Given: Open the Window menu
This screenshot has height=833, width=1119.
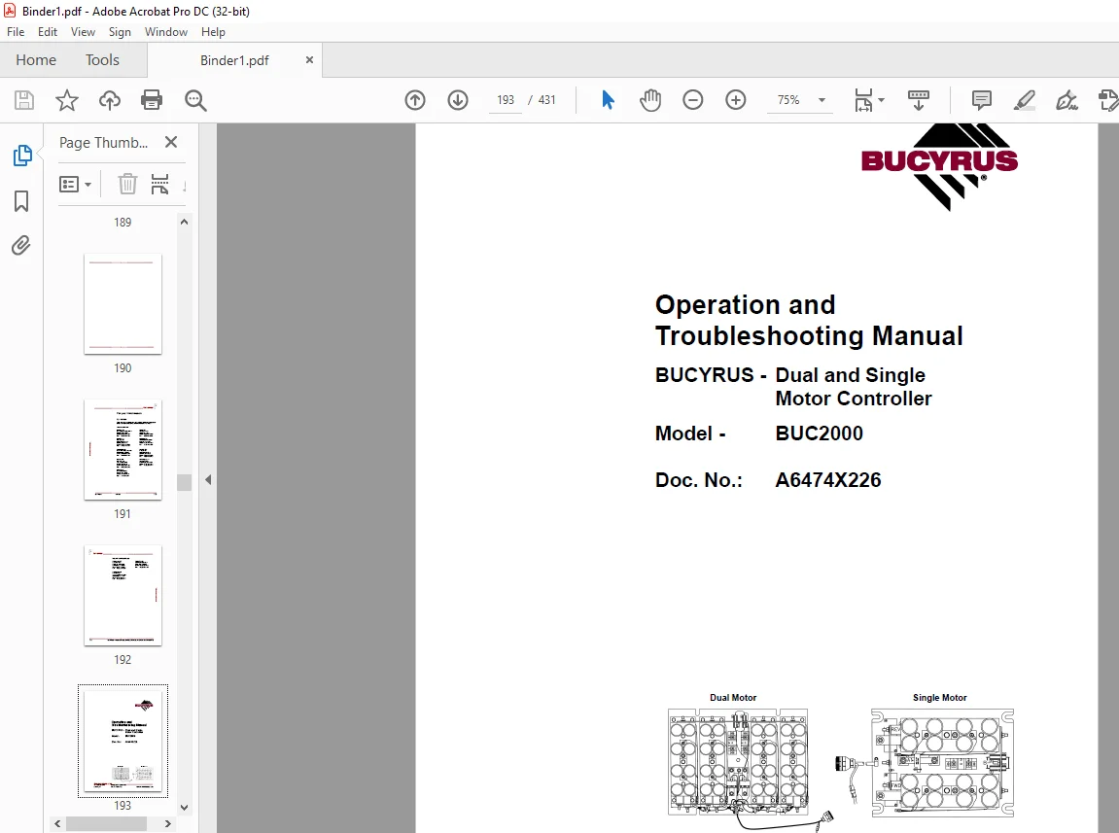Looking at the screenshot, I should point(165,32).
